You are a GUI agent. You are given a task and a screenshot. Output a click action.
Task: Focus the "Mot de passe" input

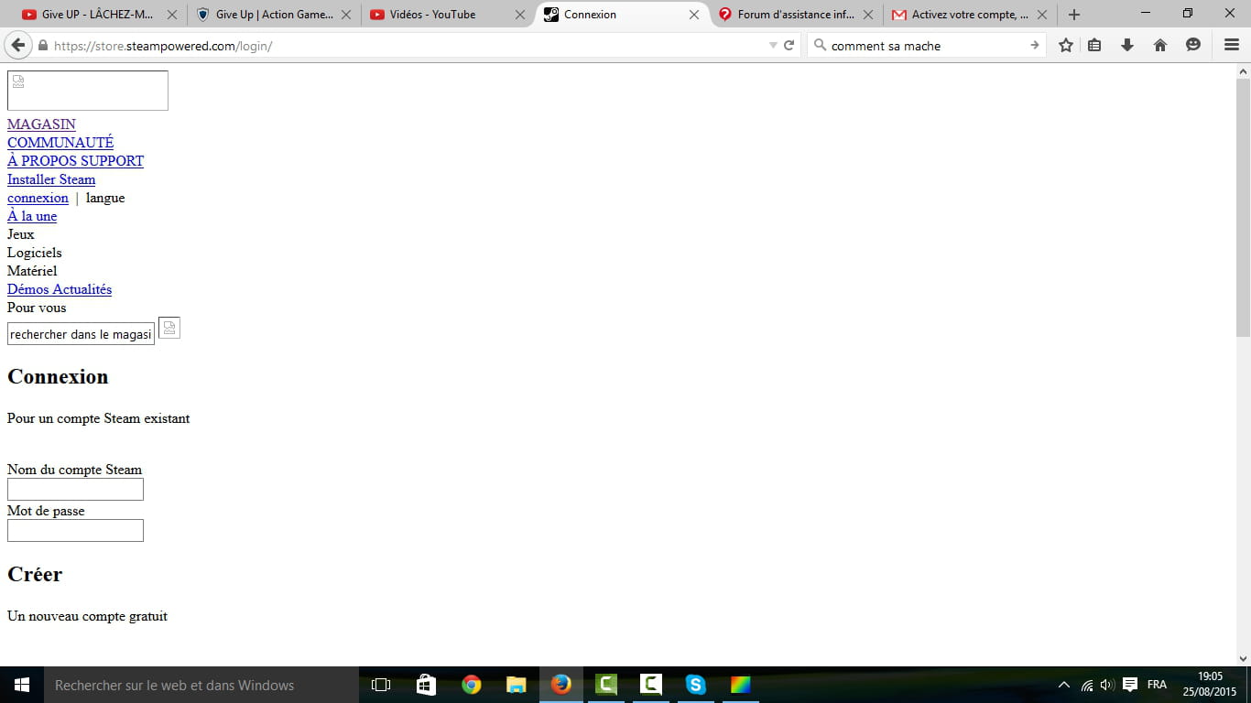point(75,531)
